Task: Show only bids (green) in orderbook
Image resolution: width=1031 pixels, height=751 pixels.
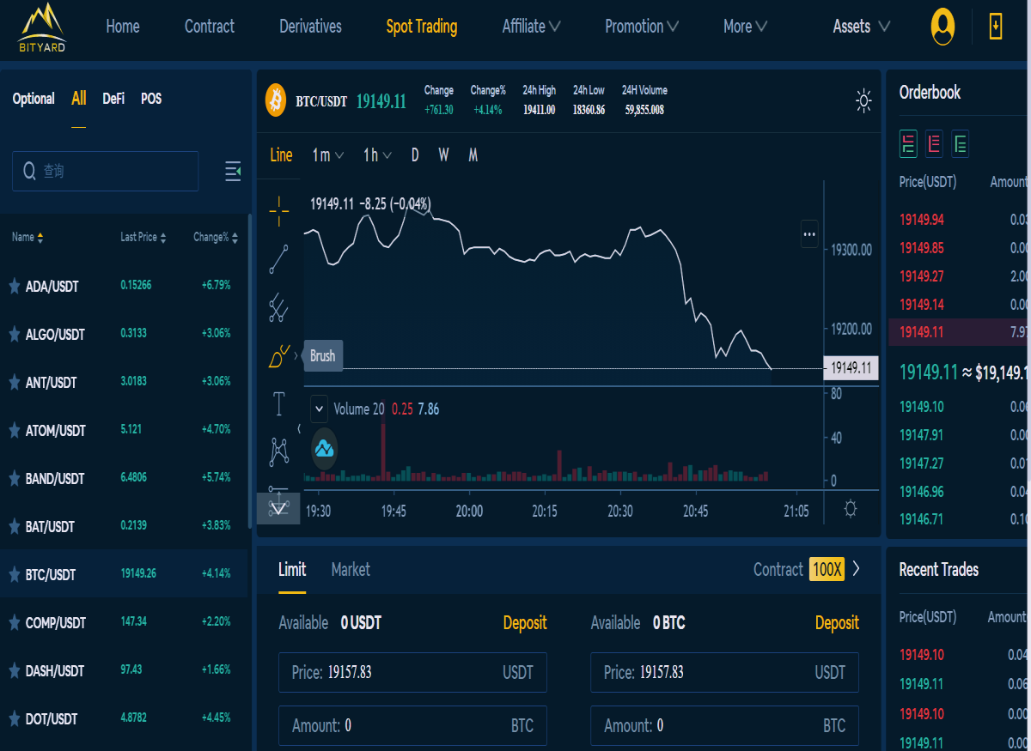Action: pos(960,144)
